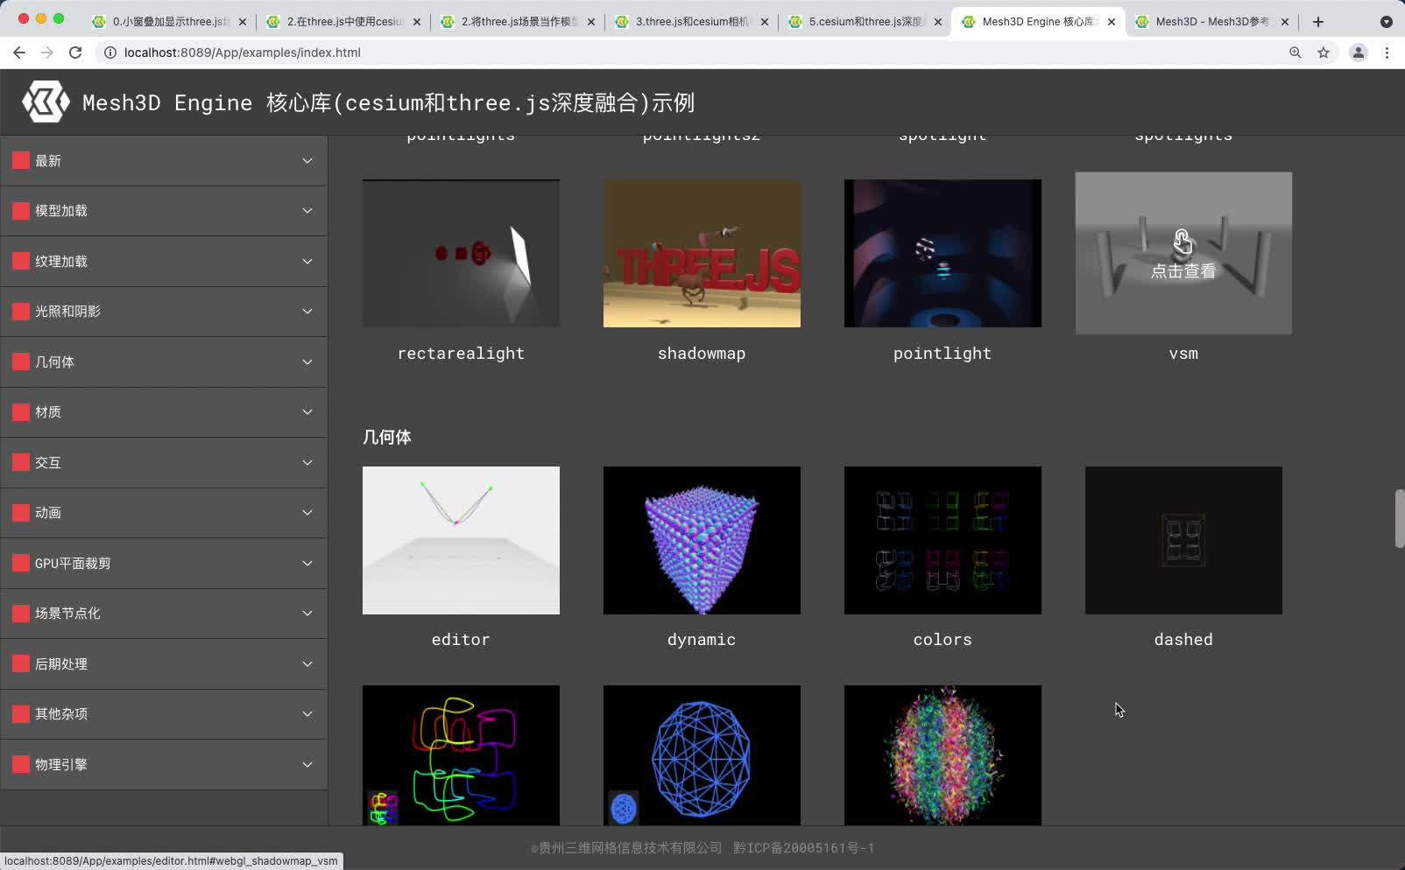Click the red icon beside 交互 category
1405x870 pixels.
point(19,462)
